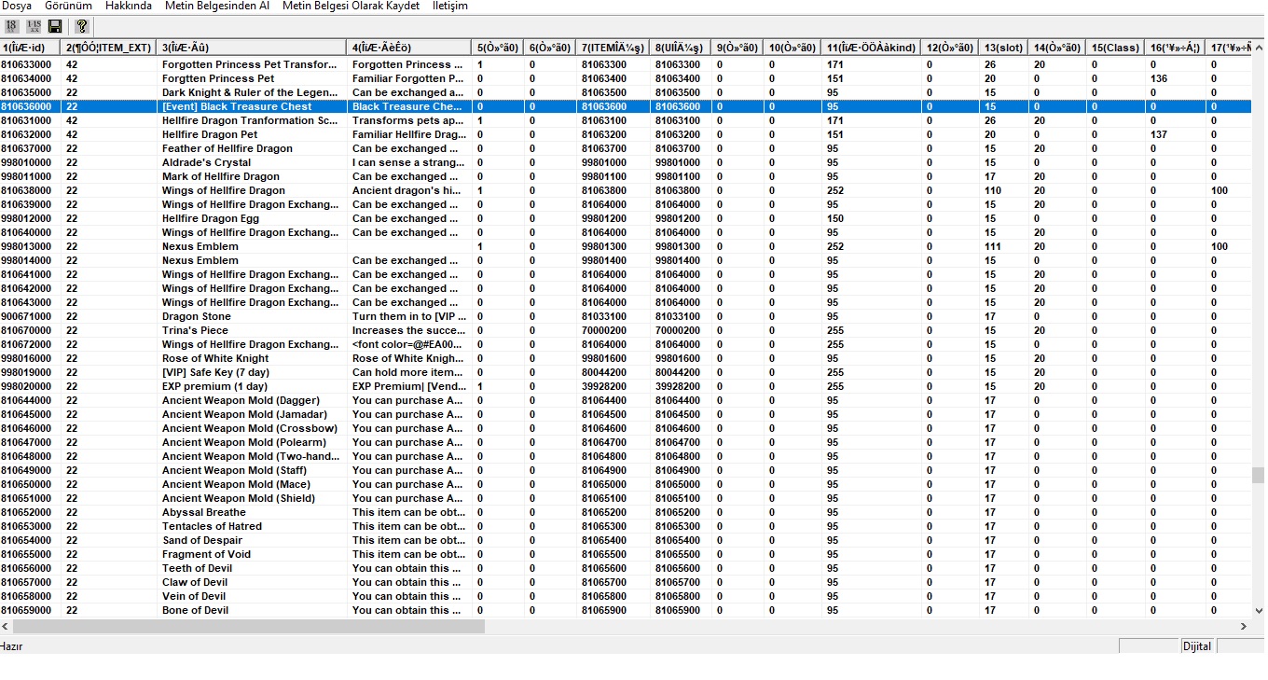Open the İletişim menu

[450, 6]
